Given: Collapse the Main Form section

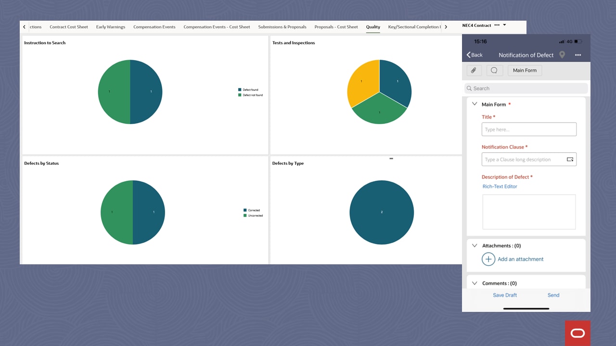Looking at the screenshot, I should coord(475,104).
